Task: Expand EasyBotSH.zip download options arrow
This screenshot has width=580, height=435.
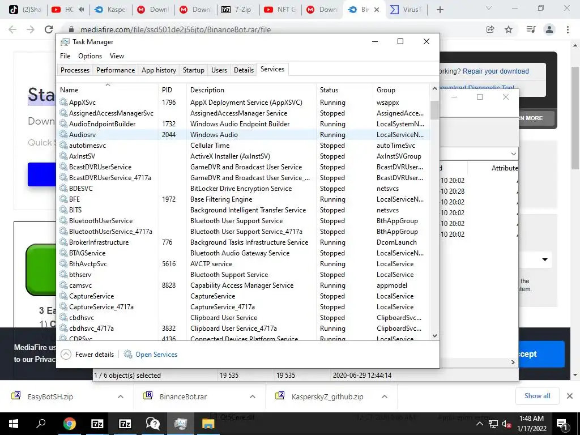Action: pos(121,396)
